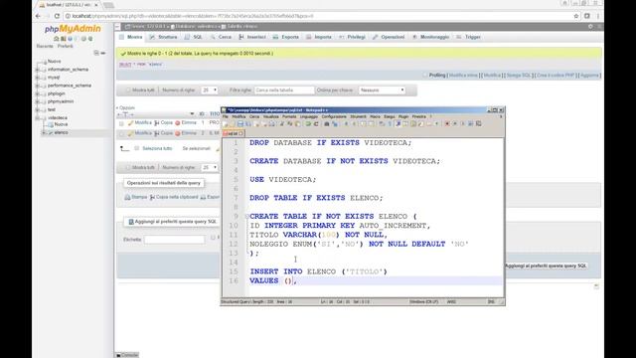Open the Esporta tab
This screenshot has width=636, height=358.
286,37
